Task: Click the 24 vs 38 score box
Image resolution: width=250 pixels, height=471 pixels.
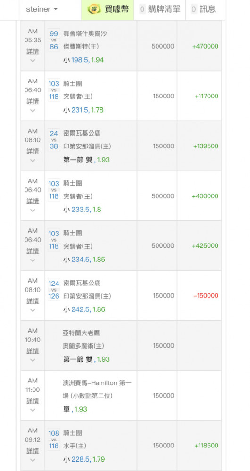Action: click(x=54, y=140)
